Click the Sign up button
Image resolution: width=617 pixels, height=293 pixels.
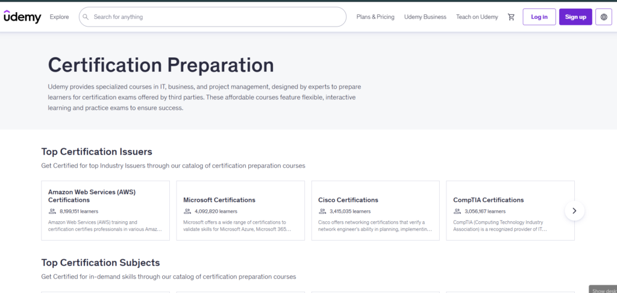[x=575, y=17]
